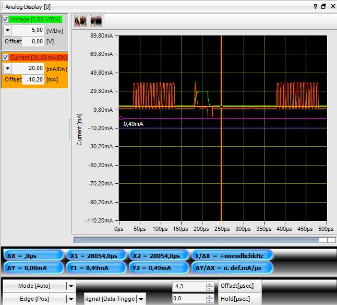Screen dimensions: 337x305
Task: Restore the Analog Display panel window
Action: (323, 6)
